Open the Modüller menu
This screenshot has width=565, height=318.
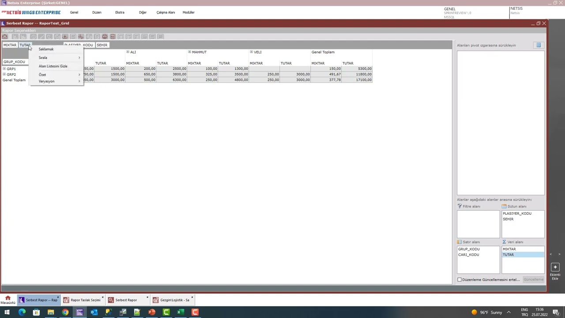[188, 12]
